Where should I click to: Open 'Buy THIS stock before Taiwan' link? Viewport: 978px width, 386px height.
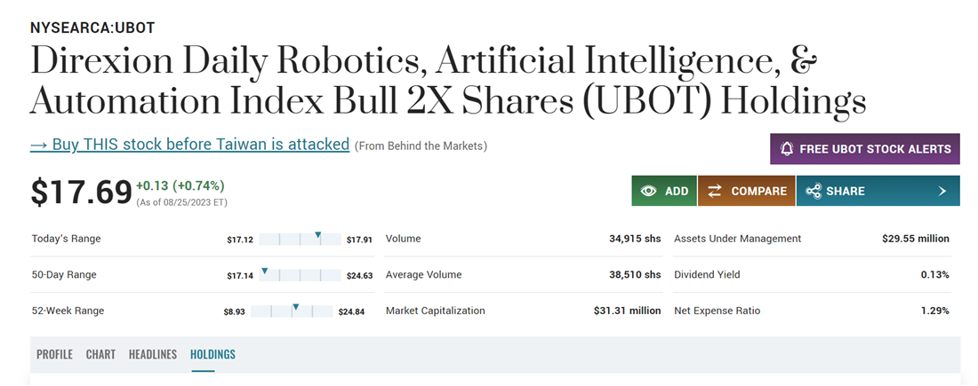coord(189,145)
